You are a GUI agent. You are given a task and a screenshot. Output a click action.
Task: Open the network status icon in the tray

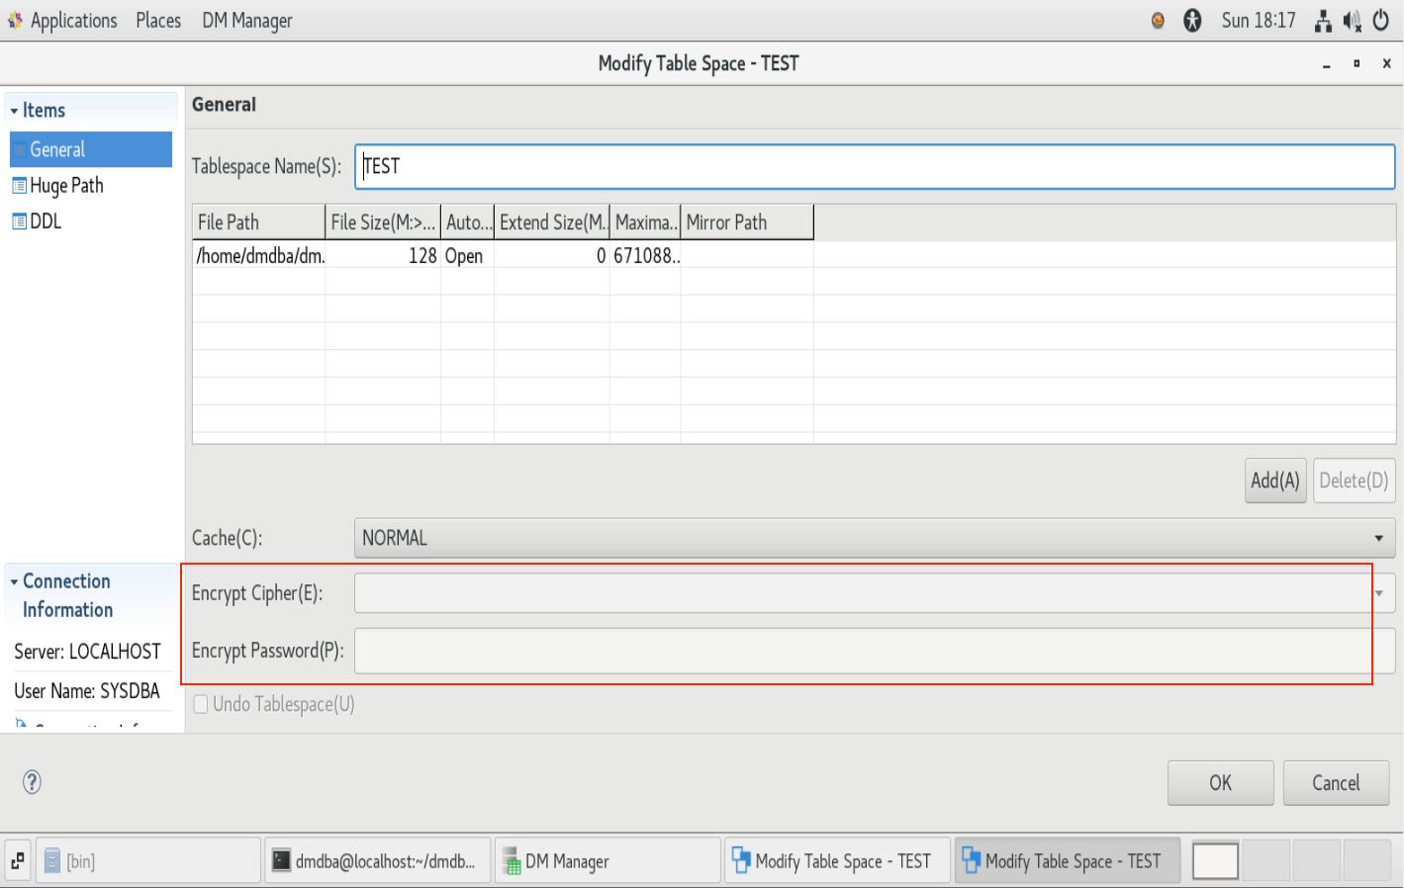pos(1323,21)
